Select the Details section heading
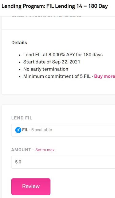The width and height of the screenshot is (115, 198). point(19,43)
